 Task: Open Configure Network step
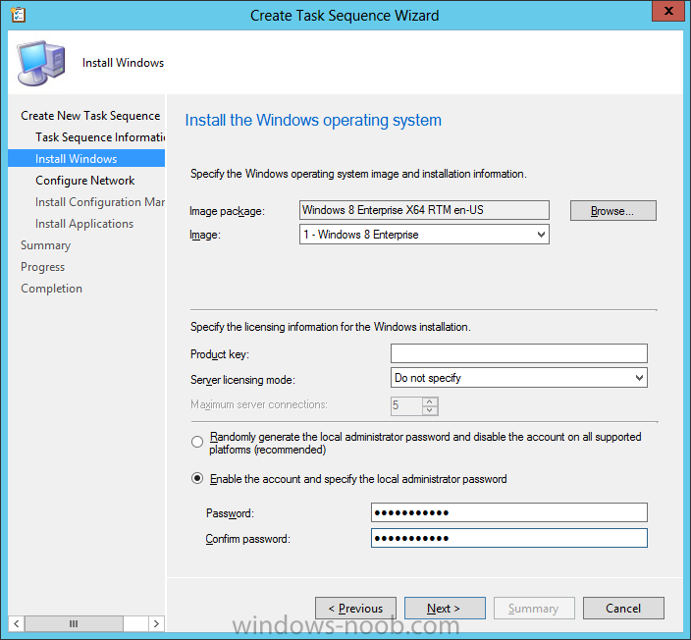[85, 181]
